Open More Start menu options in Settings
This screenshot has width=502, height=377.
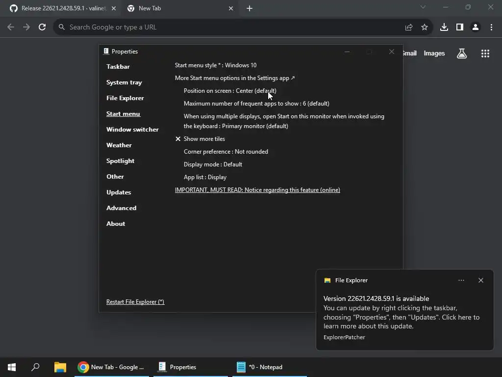[x=235, y=78]
